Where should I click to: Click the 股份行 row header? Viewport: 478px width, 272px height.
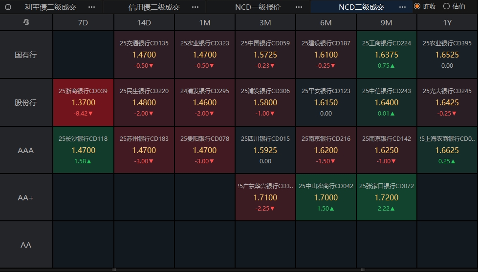[26, 103]
